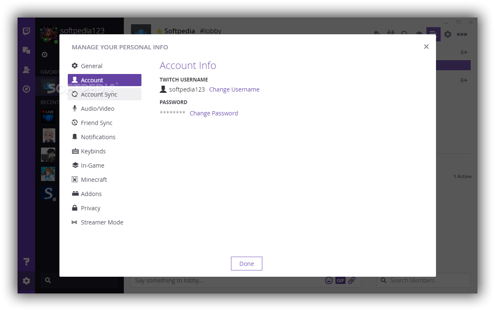Open the blonde cartoon avatar in Recent
495x311 pixels.
click(x=49, y=135)
